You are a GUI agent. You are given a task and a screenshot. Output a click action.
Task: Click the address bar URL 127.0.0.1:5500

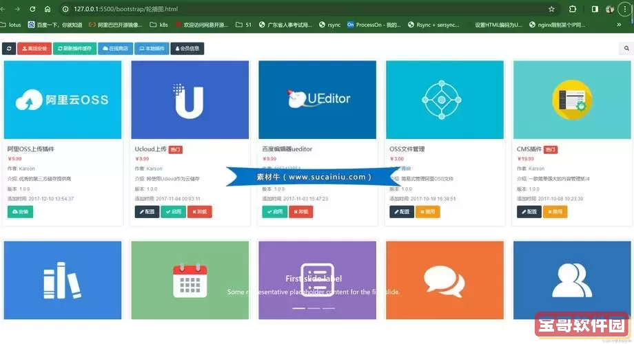click(x=125, y=9)
